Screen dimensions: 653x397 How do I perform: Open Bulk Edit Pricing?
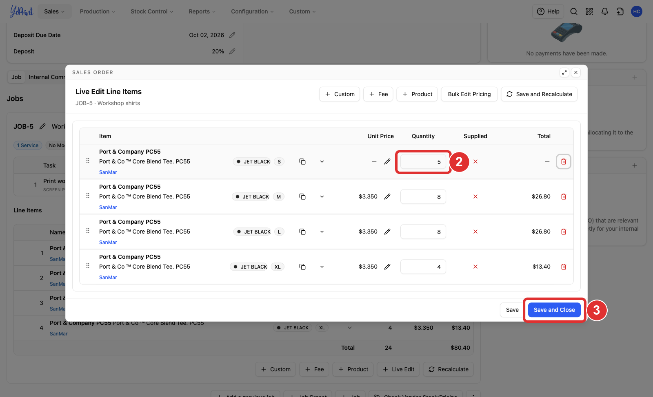click(x=469, y=94)
